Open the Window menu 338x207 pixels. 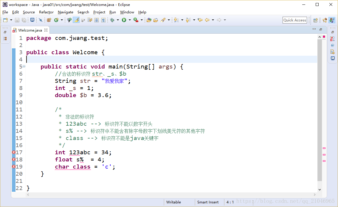pos(127,12)
